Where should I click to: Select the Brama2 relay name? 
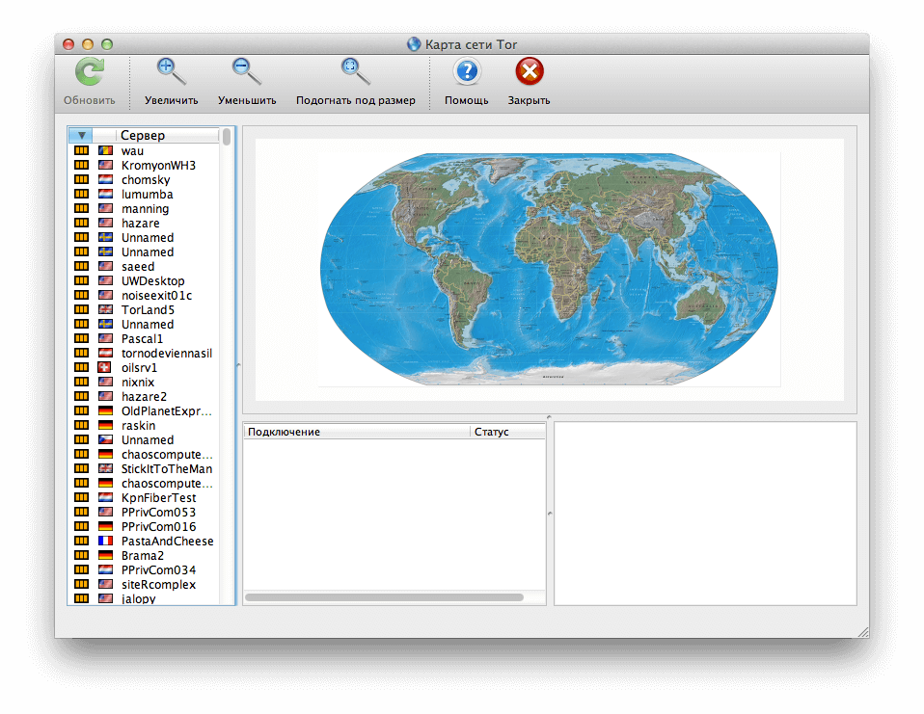[143, 555]
